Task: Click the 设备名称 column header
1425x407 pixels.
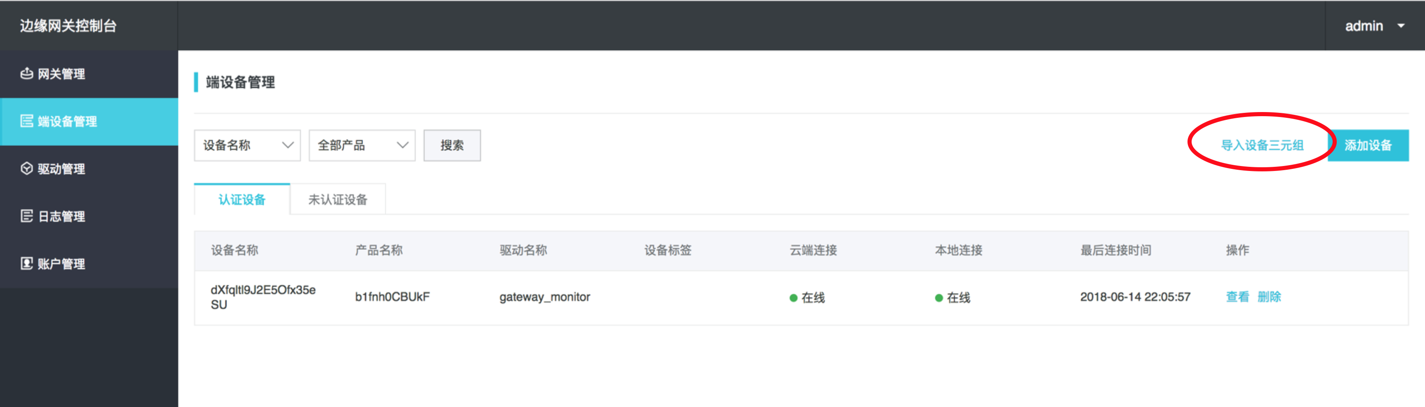Action: pyautogui.click(x=235, y=250)
